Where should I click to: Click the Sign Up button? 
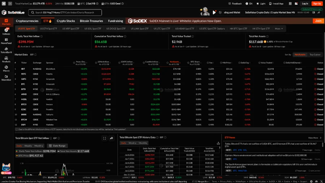tap(317, 4)
